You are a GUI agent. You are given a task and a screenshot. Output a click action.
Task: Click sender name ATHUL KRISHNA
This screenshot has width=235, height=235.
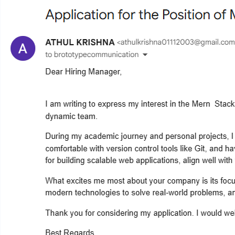[80, 42]
